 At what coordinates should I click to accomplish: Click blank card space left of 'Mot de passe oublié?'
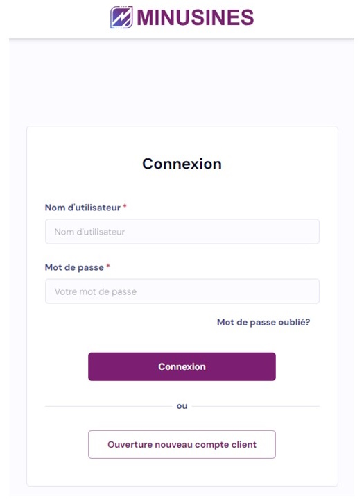tap(127, 322)
